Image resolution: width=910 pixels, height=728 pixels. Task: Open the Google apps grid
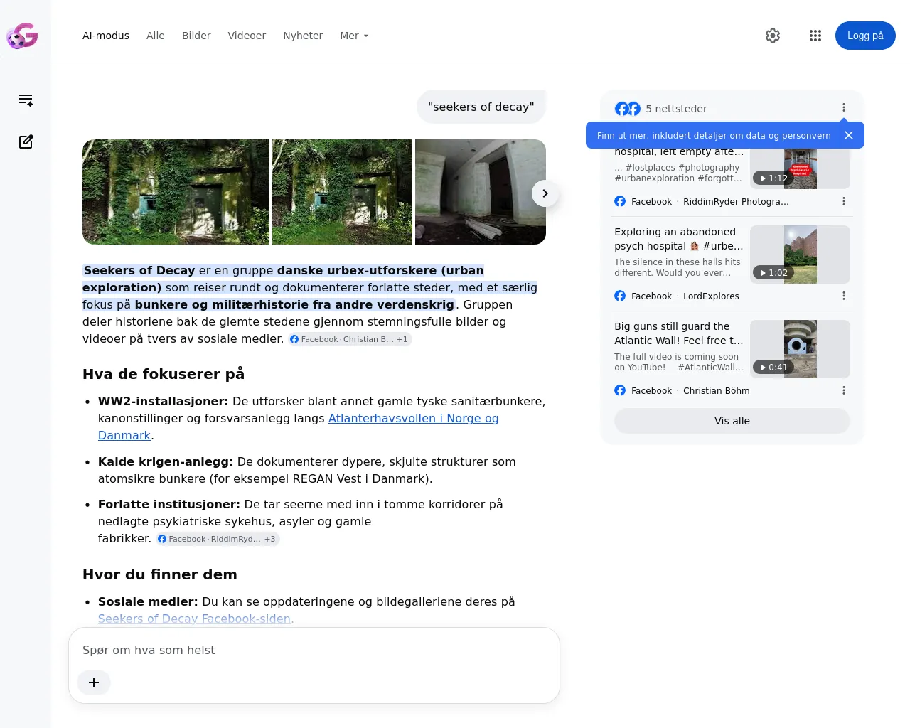click(x=815, y=36)
